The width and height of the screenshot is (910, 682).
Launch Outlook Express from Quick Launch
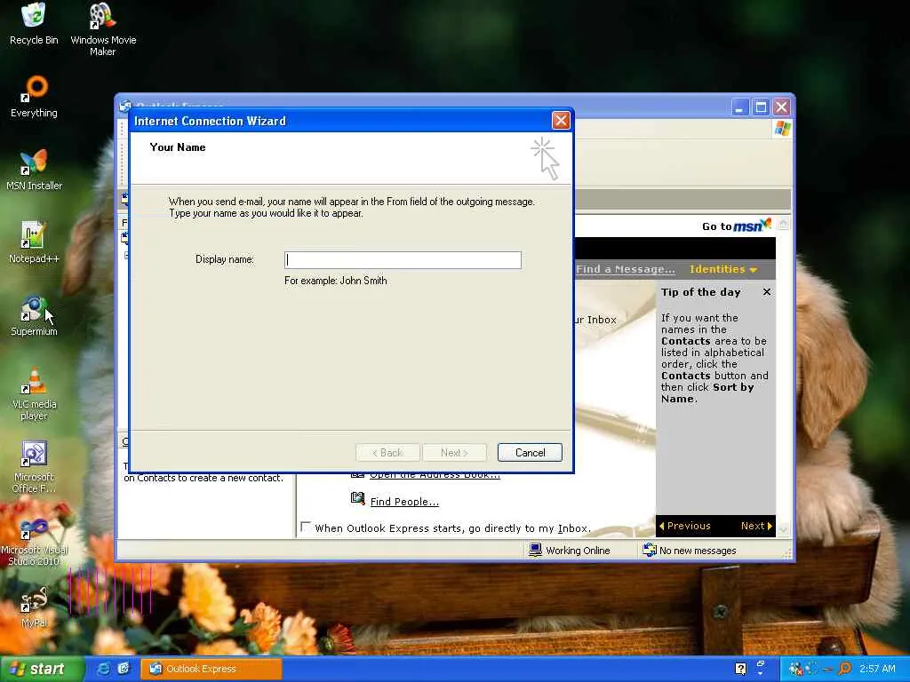124,669
